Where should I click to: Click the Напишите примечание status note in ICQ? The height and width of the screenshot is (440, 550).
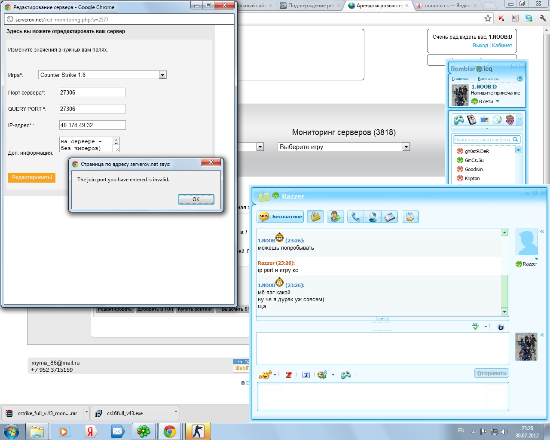pyautogui.click(x=495, y=93)
